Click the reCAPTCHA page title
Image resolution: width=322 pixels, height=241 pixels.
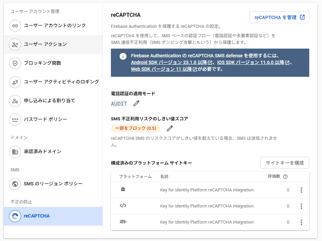(126, 15)
